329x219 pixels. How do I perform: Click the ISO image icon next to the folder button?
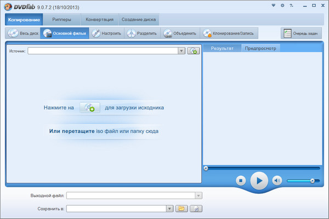pos(196,209)
